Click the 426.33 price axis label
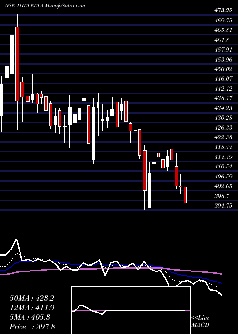 coord(223,127)
